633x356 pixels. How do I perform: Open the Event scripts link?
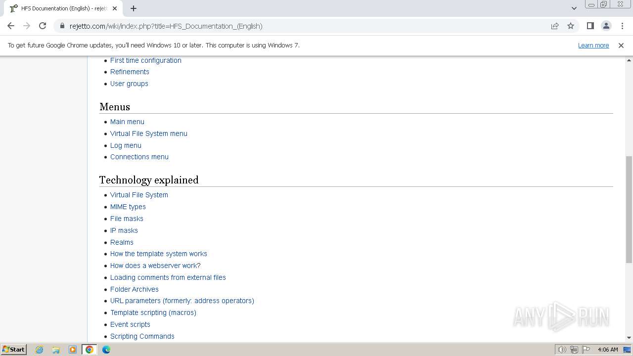[130, 324]
